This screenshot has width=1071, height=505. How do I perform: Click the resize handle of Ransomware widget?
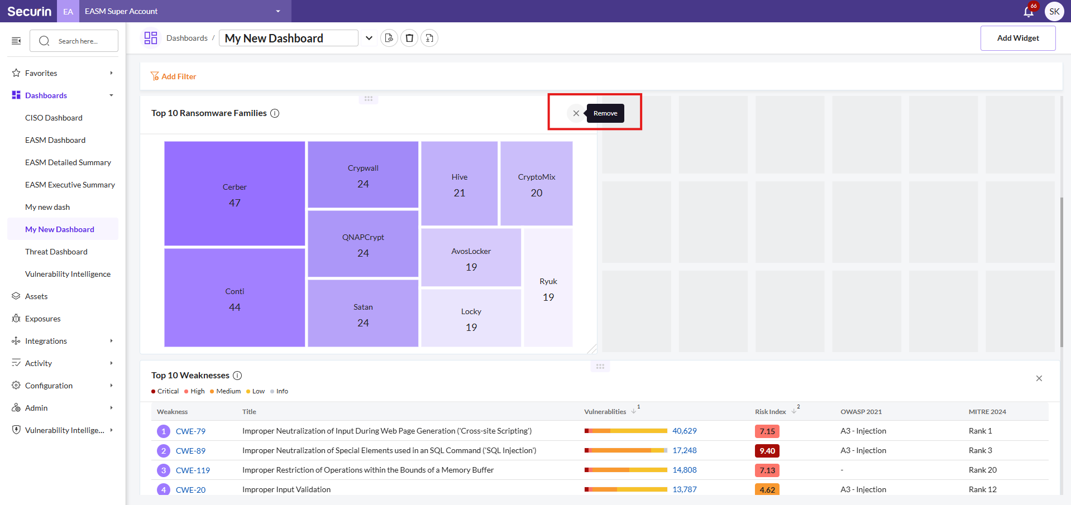tap(592, 349)
